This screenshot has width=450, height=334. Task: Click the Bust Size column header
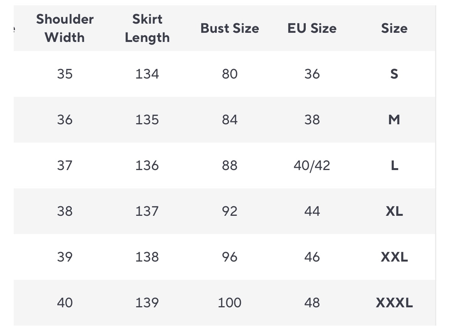[x=229, y=28]
